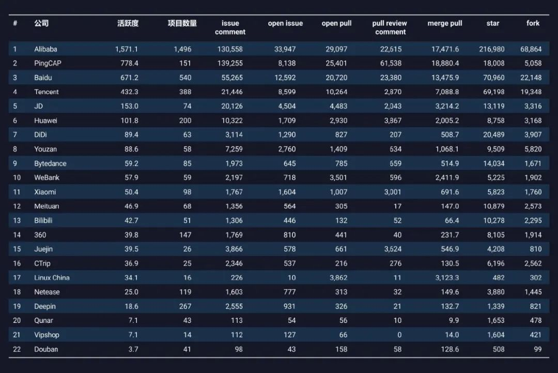Screen dimensions: 558x373
Task: Click Huawei's project count 200
Action: pos(185,121)
